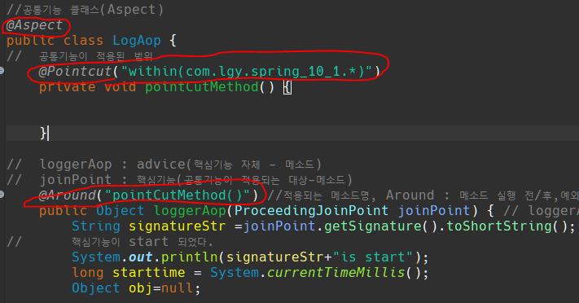The height and width of the screenshot is (303, 579).
Task: Click the @Aspect annotation
Action: [x=35, y=25]
